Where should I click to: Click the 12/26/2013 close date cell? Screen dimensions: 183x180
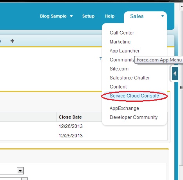point(71,126)
